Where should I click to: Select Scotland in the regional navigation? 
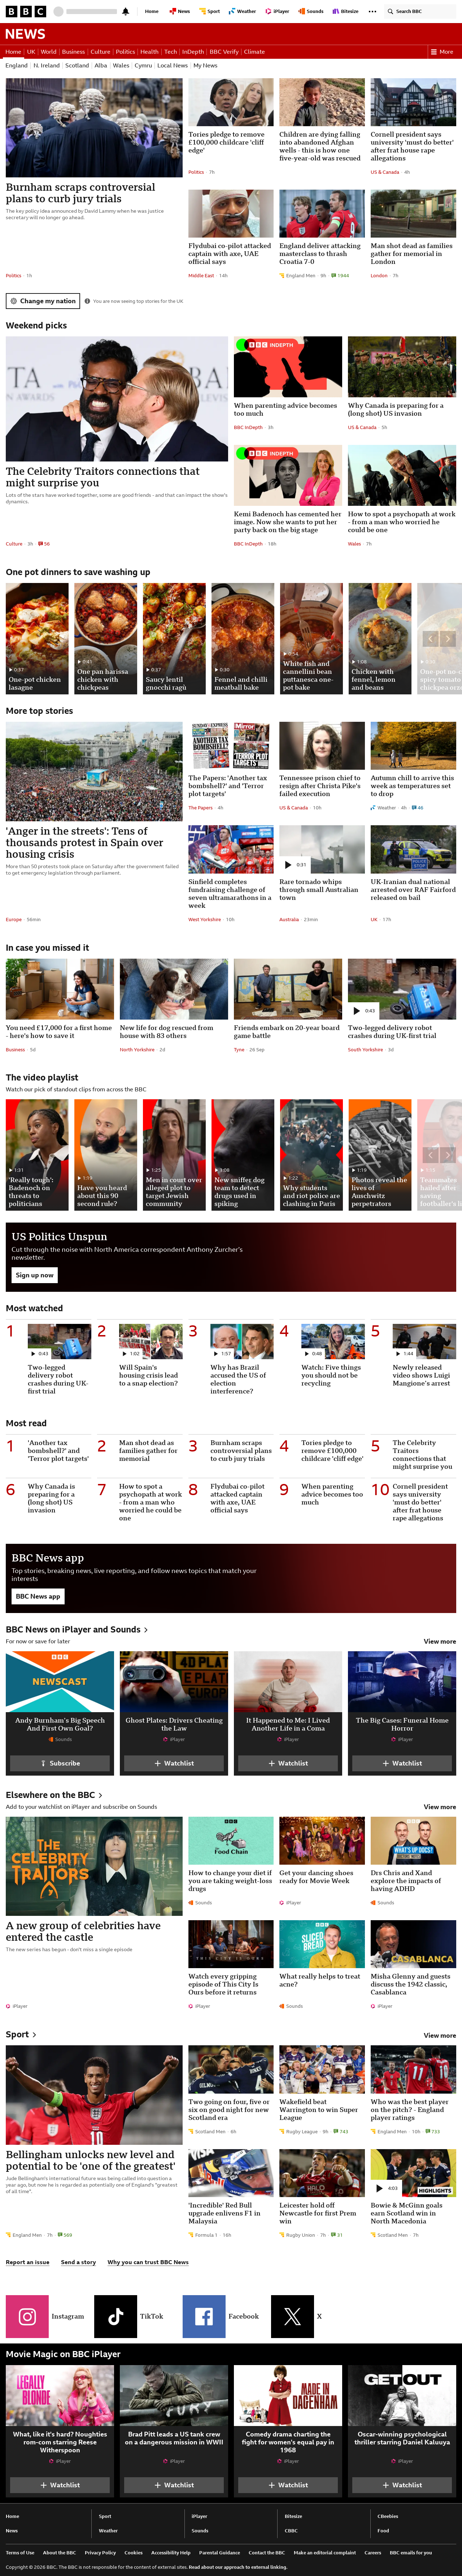pyautogui.click(x=77, y=66)
